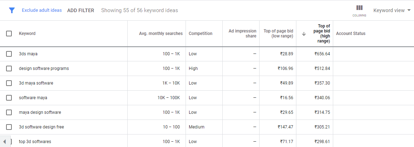Screen dimensions: 414x147
Task: Sort by the Competition column header
Action: 201,34
